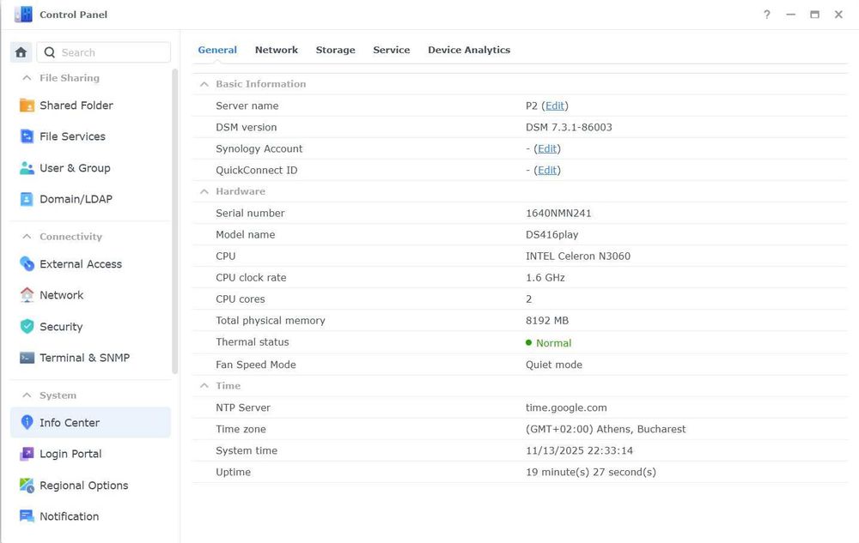Click the search magnifier icon
This screenshot has height=543, width=859.
(x=49, y=52)
